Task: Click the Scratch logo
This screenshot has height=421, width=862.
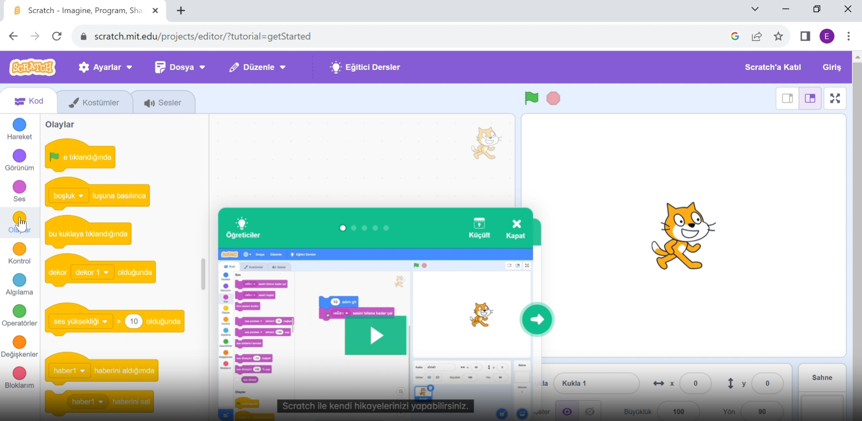Action: pyautogui.click(x=33, y=67)
